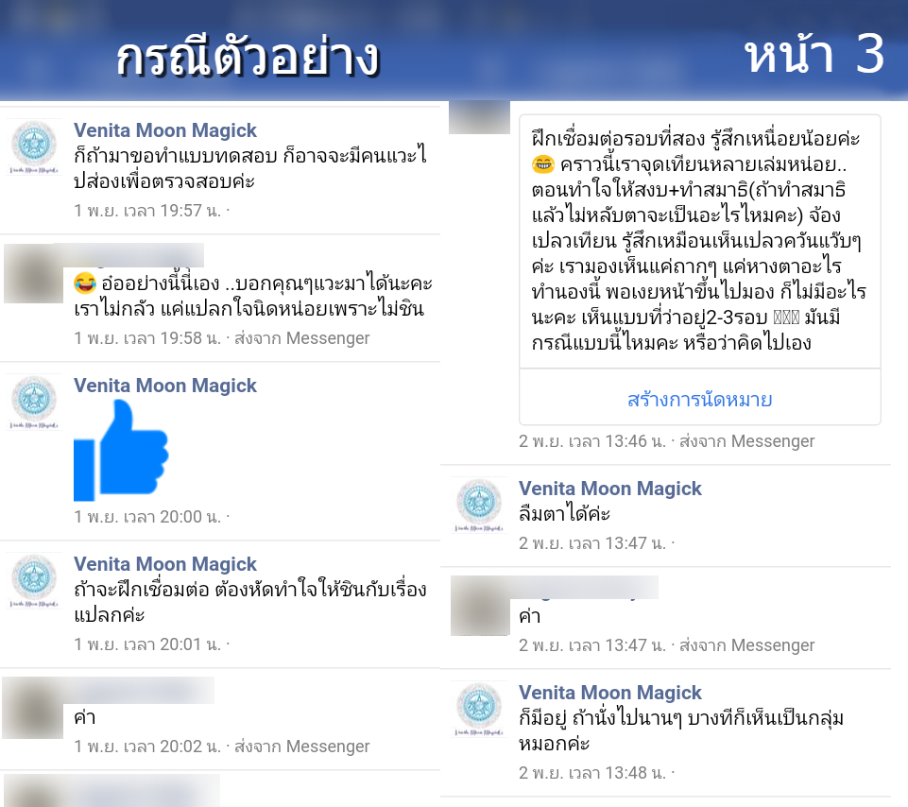
Task: Open Venita Moon Magick name at 13:48 reply
Action: (609, 693)
